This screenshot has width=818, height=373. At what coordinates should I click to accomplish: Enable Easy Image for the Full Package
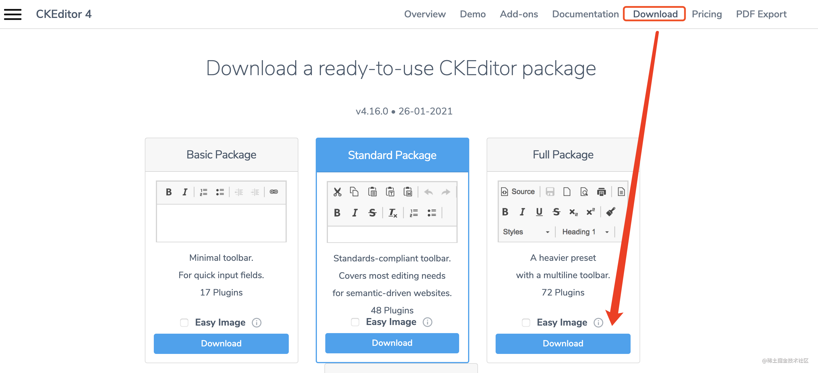[x=526, y=323]
